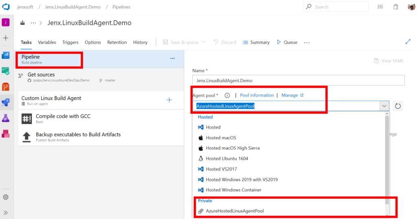This screenshot has width=417, height=219.
Task: Switch to the Triggers tab
Action: 70,42
